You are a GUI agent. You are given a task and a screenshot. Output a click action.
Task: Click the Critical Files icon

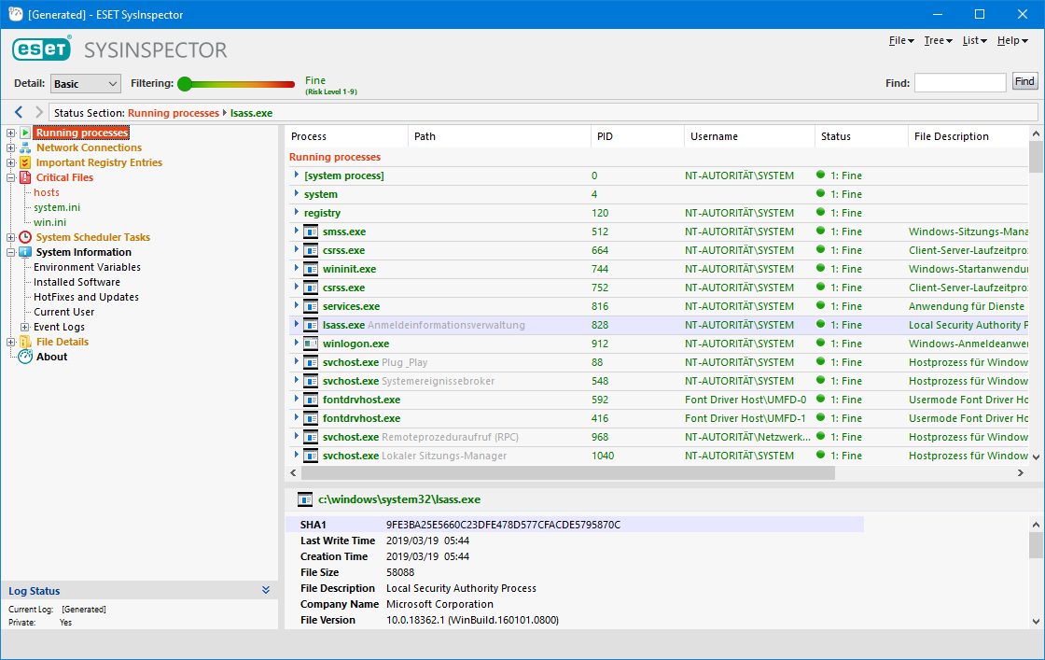coord(25,177)
